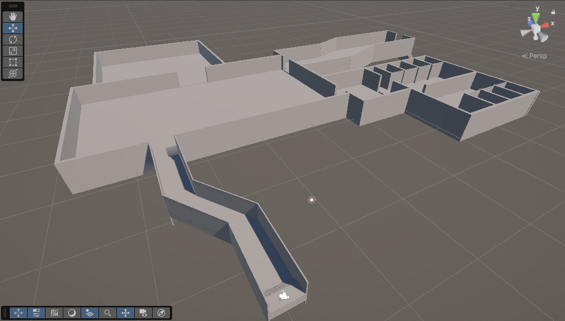The image size is (565, 321).
Task: Click the blue Z axis cone on the gizmo
Action: pyautogui.click(x=530, y=23)
